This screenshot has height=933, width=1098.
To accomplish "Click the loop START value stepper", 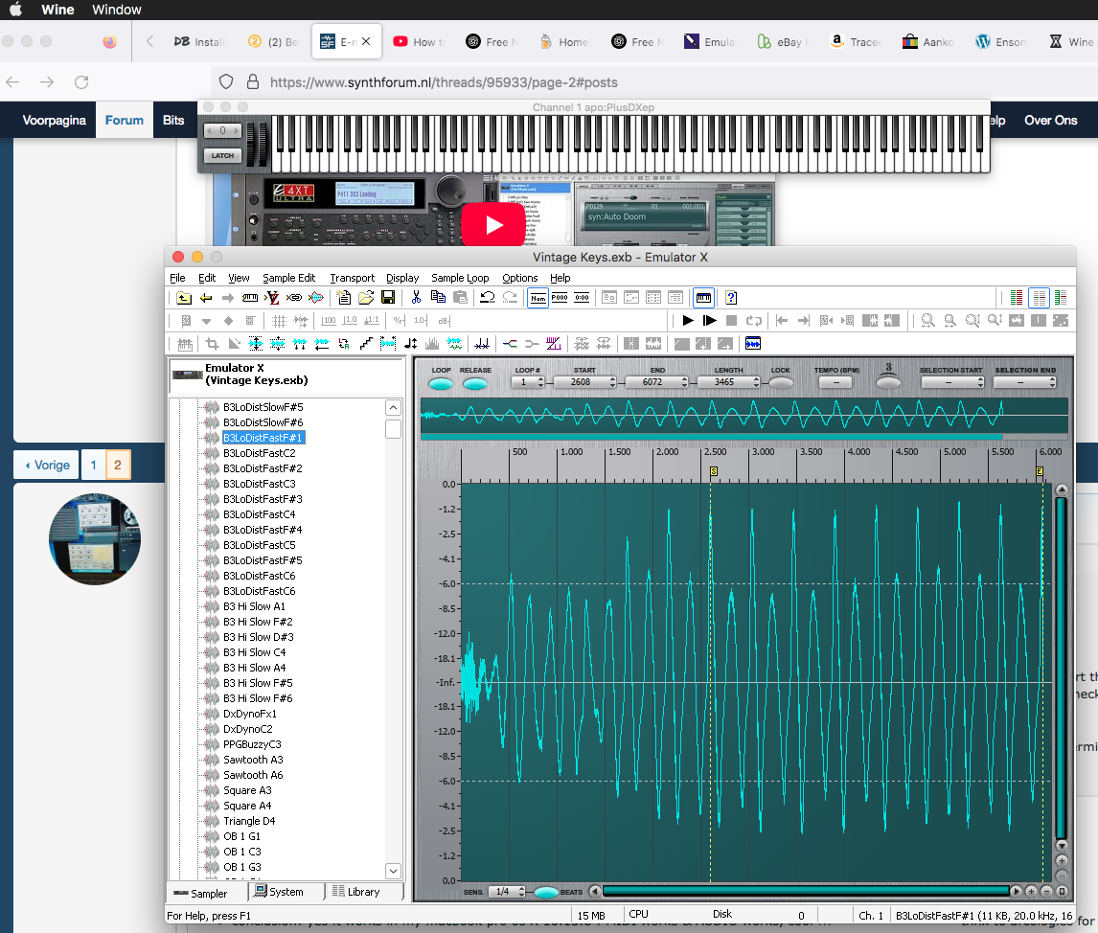I will 613,382.
